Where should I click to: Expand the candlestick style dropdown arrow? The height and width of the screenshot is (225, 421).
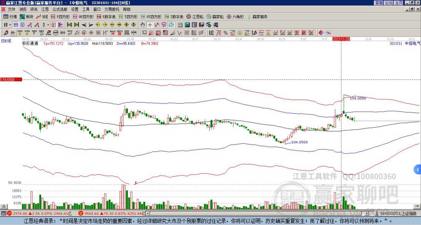48,25
